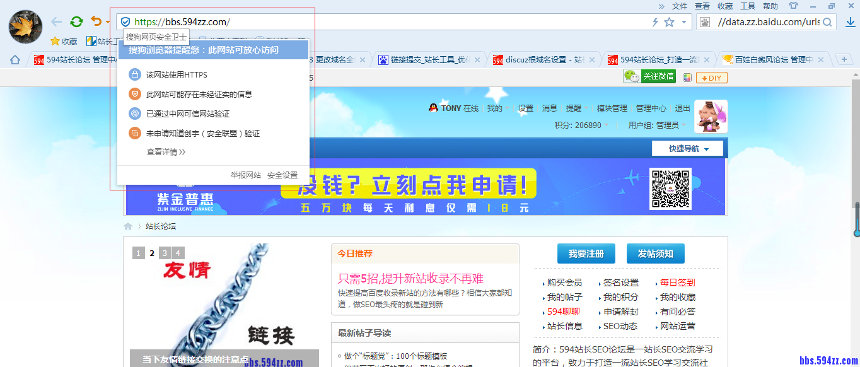Enable high-speed mode via the lightning icon

(656, 21)
